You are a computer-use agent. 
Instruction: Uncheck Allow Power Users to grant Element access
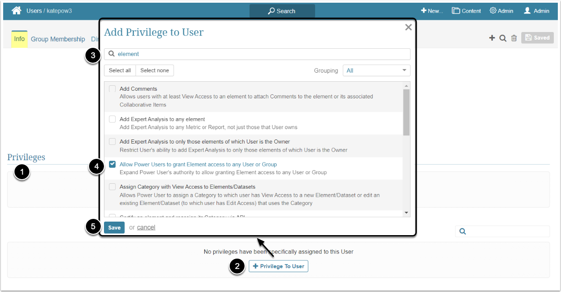112,164
